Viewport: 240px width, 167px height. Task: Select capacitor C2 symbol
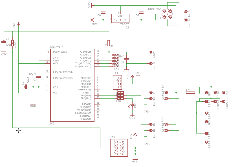tap(26, 87)
